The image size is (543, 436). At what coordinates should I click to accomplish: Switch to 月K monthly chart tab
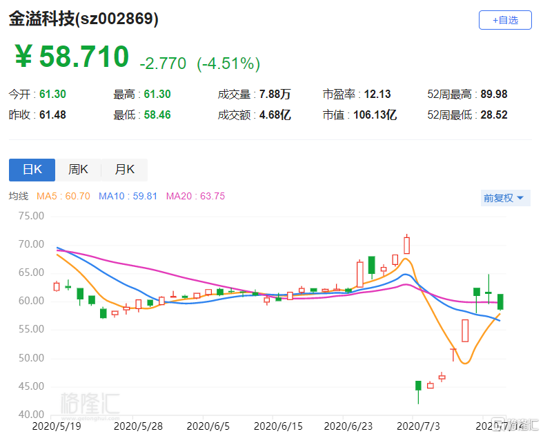(125, 170)
